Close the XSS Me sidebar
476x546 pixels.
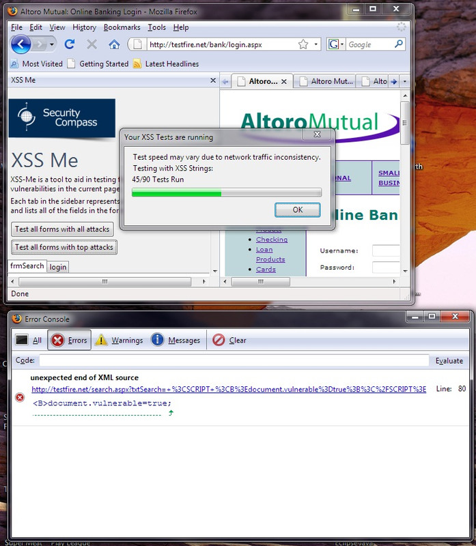pyautogui.click(x=213, y=81)
